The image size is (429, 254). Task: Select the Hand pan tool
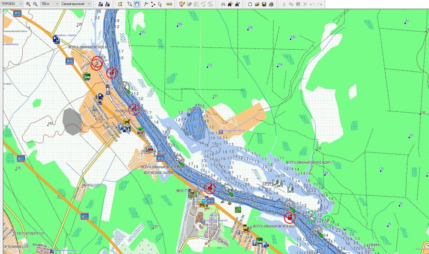click(x=137, y=4)
